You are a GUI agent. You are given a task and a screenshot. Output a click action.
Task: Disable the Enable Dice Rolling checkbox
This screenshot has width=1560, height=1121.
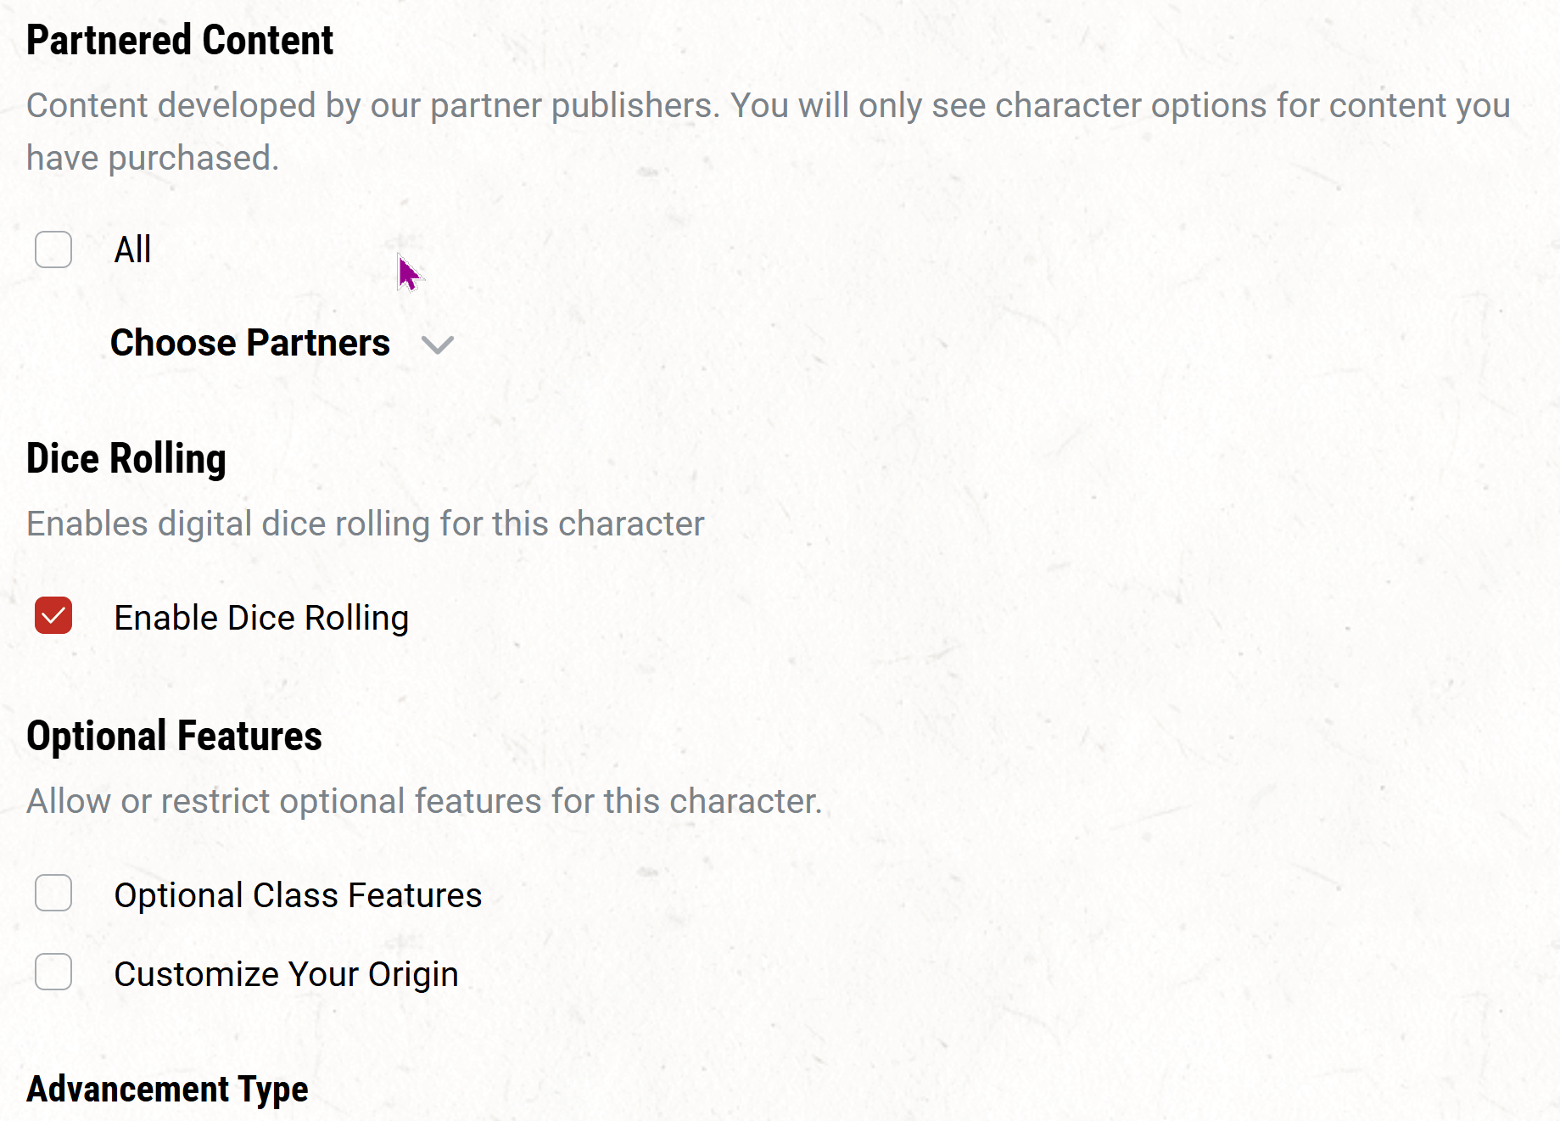(53, 616)
